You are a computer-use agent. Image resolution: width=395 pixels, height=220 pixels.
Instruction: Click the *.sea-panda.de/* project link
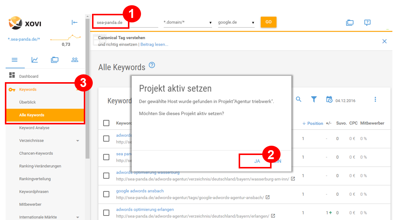(24, 39)
